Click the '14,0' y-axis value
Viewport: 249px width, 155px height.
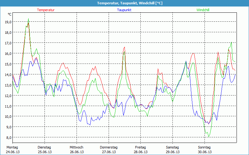pos(8,75)
